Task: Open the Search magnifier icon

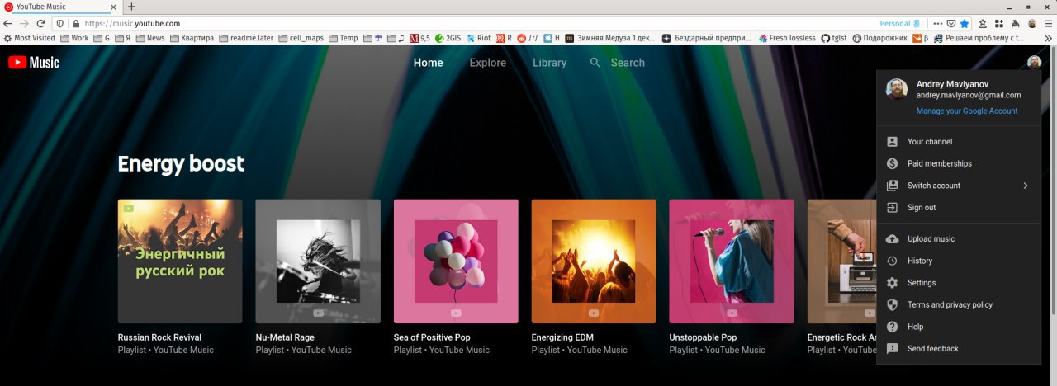Action: (595, 63)
